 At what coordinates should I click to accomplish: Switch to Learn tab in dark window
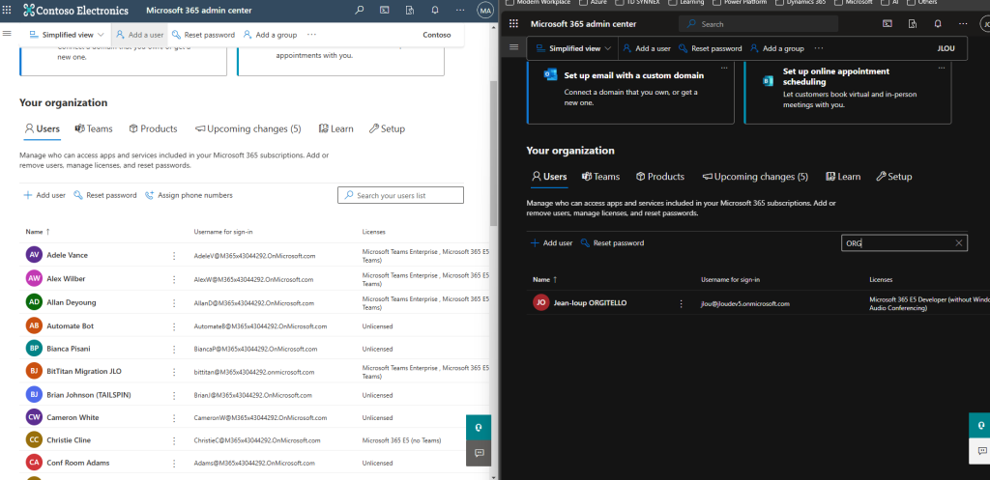[843, 177]
